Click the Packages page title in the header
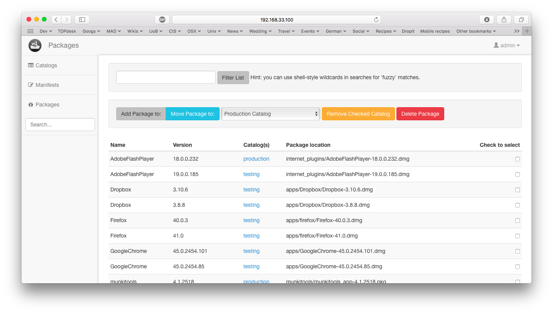The image size is (553, 314). click(63, 45)
